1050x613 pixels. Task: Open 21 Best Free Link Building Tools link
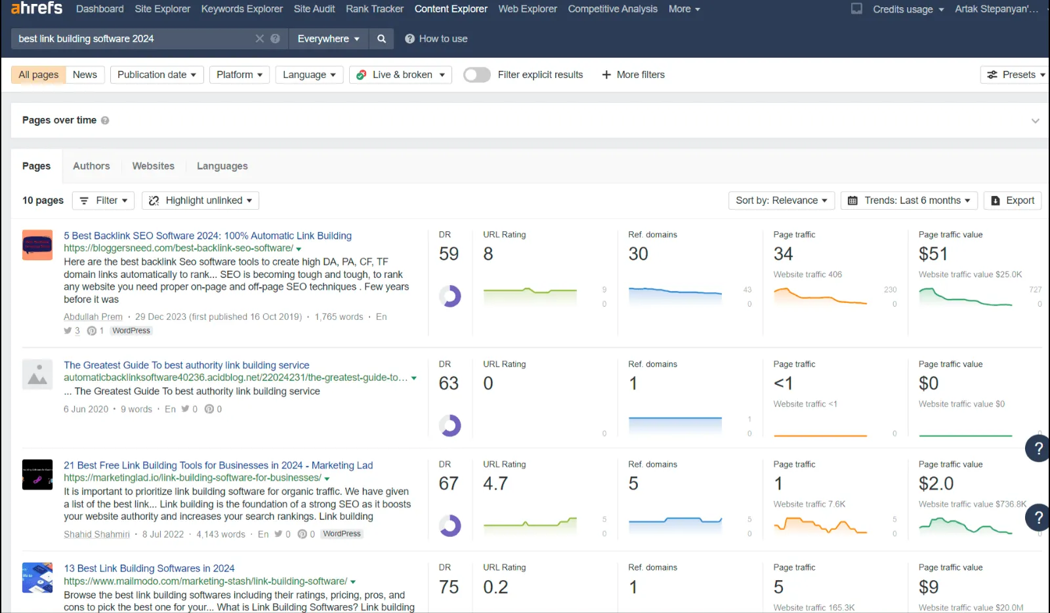click(218, 465)
